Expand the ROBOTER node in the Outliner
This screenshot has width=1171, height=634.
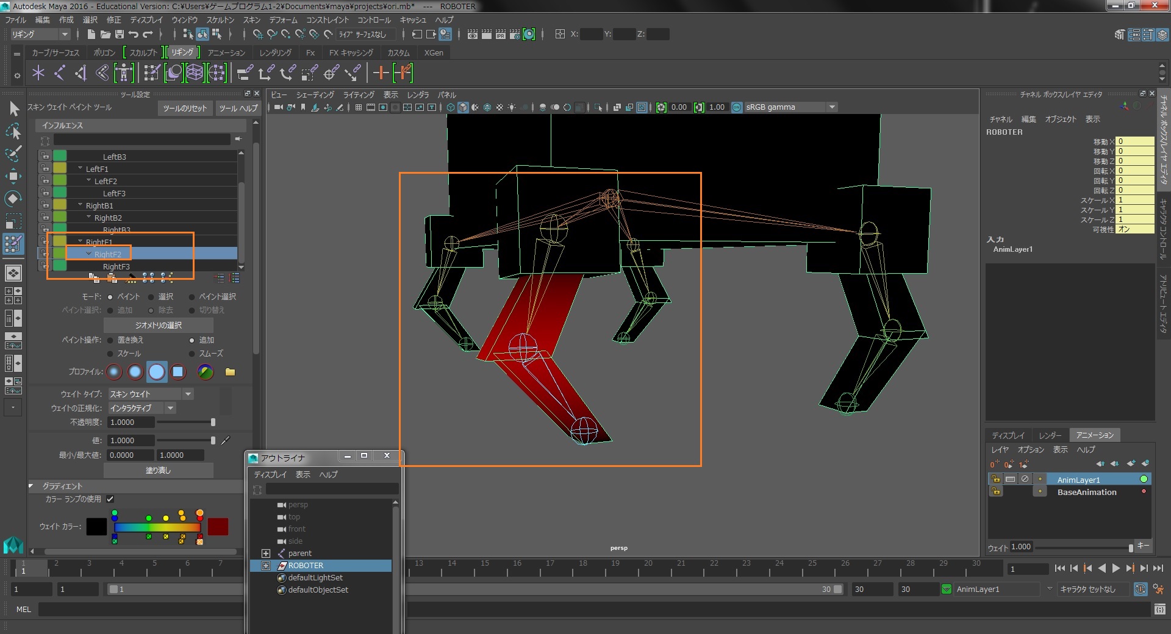pyautogui.click(x=266, y=566)
